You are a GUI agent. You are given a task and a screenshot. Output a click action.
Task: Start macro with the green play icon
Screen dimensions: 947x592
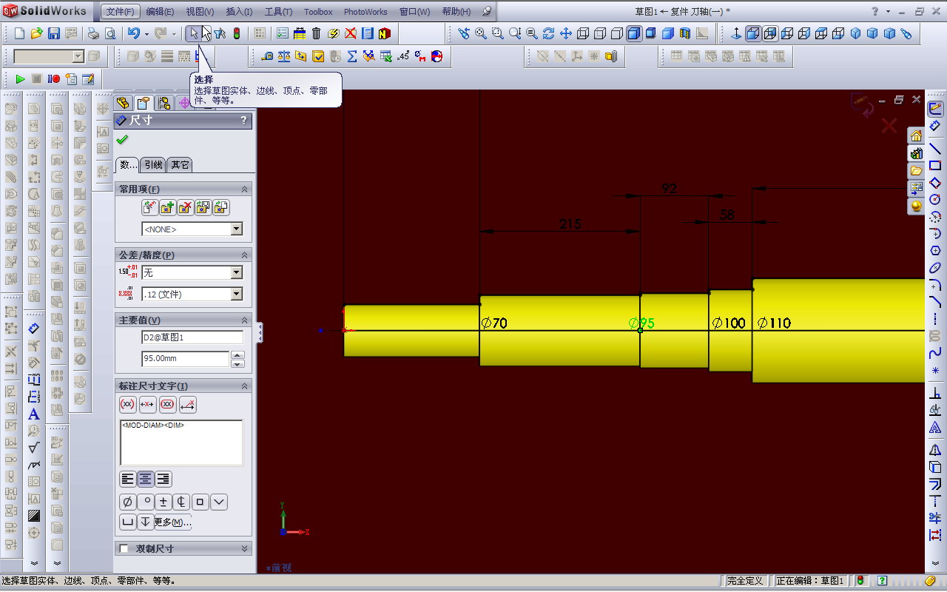pyautogui.click(x=20, y=79)
